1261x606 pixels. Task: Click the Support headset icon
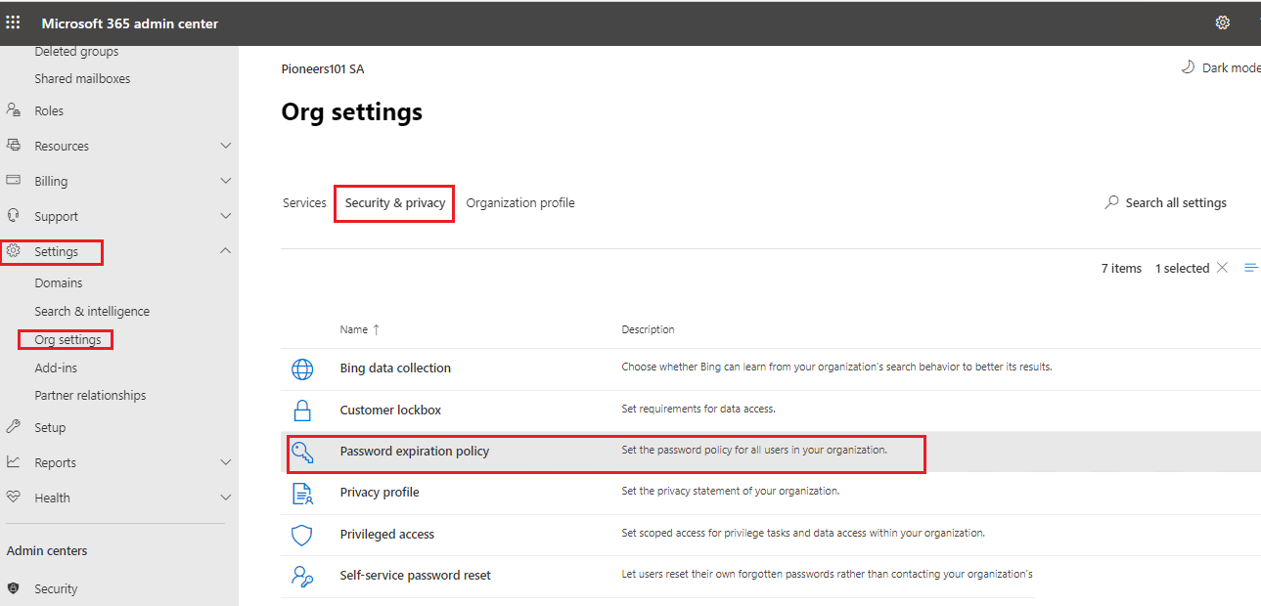[14, 216]
